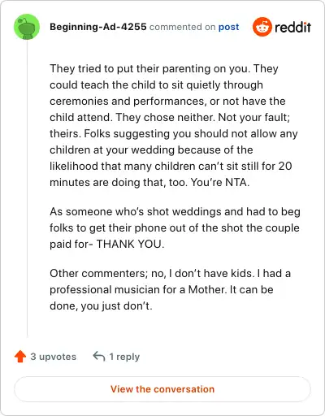Click the 'THANK YOU.' text in the comment

coord(130,244)
